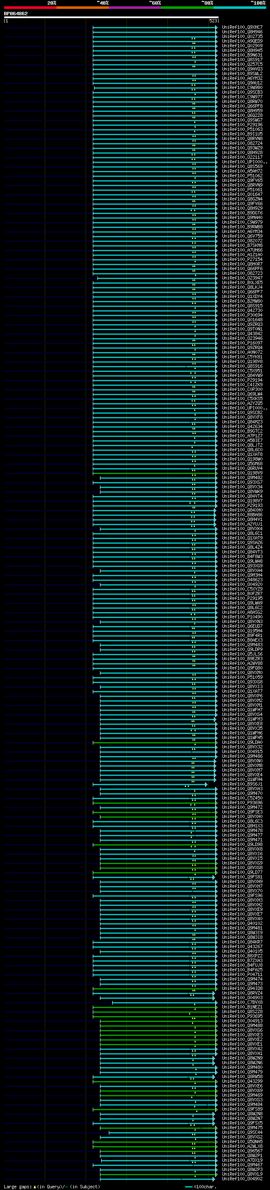Click the UniRef100_Q9AVQ3 label
270x1190 pixels.
coord(242,69)
